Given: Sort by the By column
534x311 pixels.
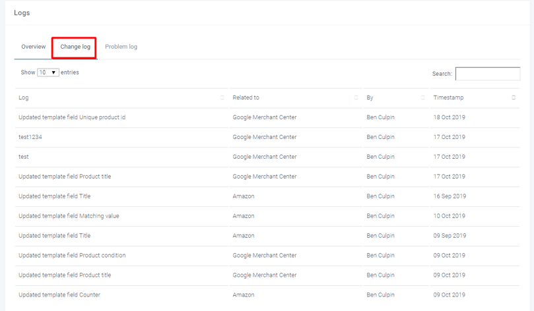Looking at the screenshot, I should tap(422, 98).
